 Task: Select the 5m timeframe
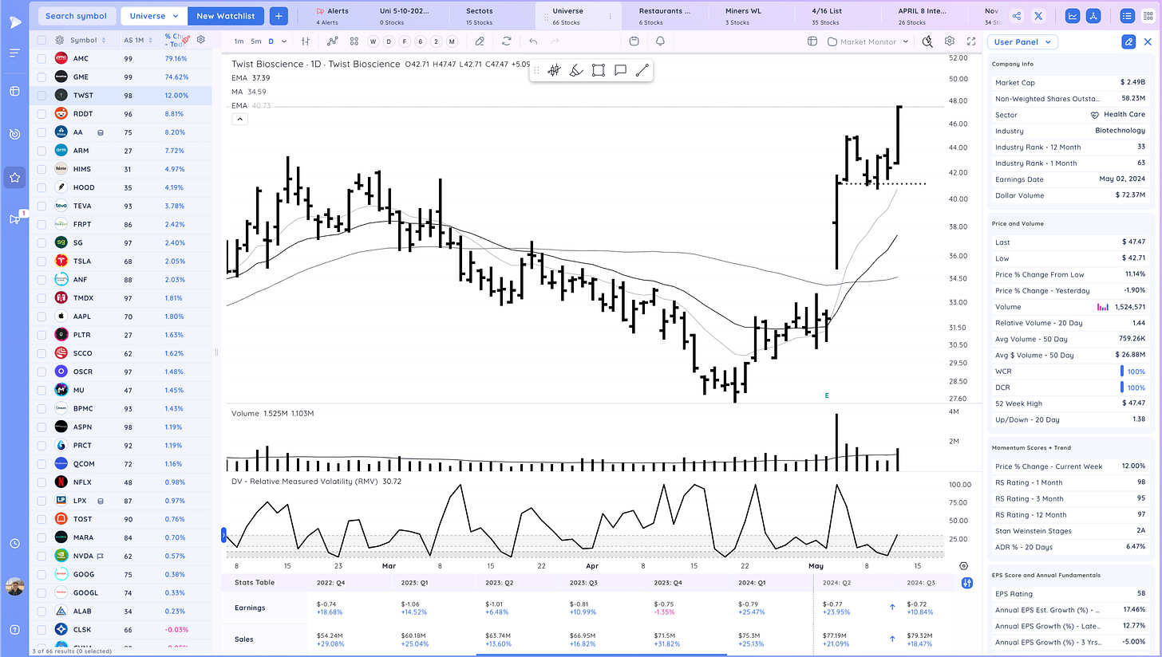pos(255,41)
